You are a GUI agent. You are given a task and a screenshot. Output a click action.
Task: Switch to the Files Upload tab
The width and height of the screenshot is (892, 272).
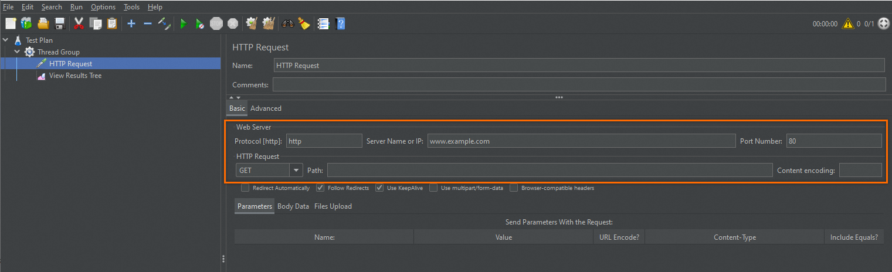pos(333,206)
